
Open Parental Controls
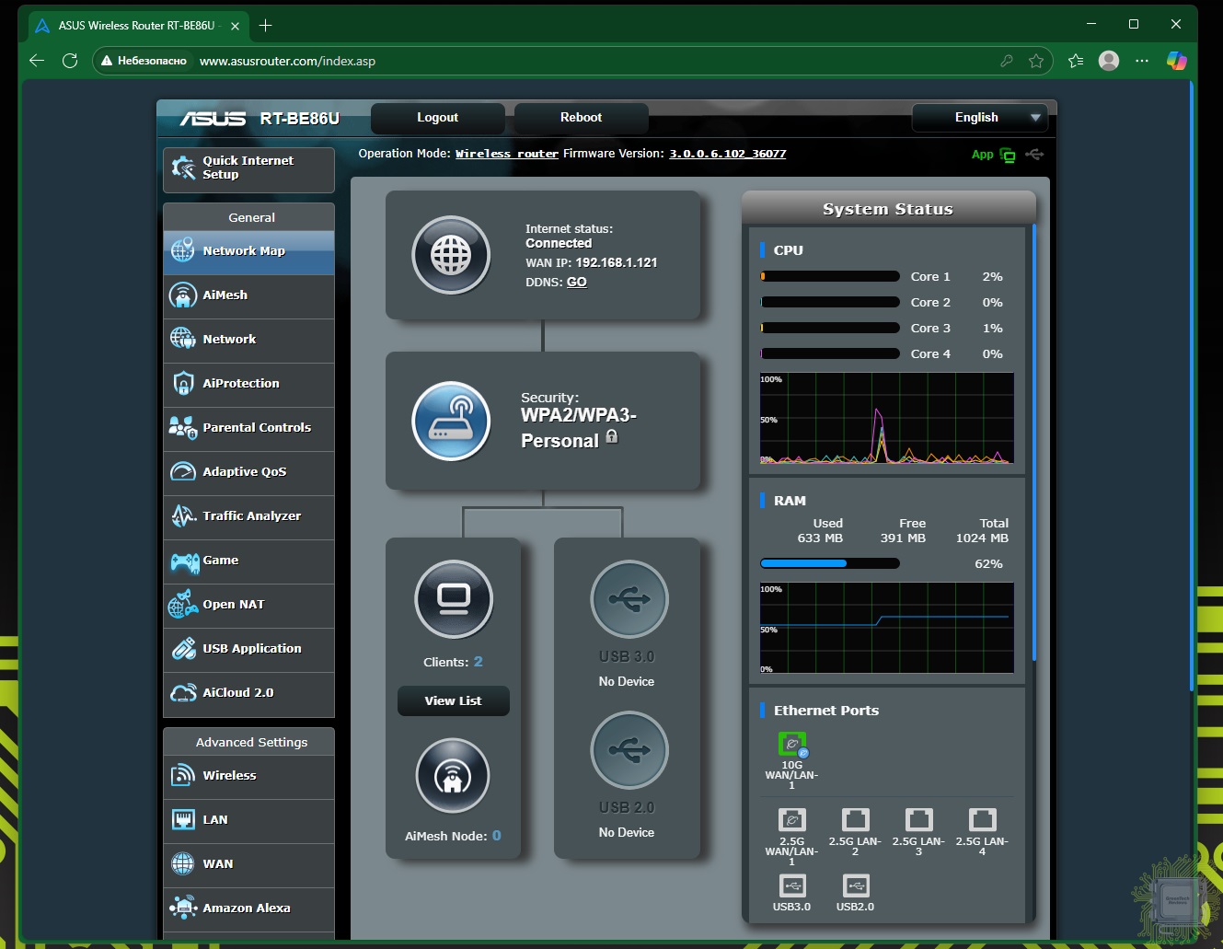[248, 428]
